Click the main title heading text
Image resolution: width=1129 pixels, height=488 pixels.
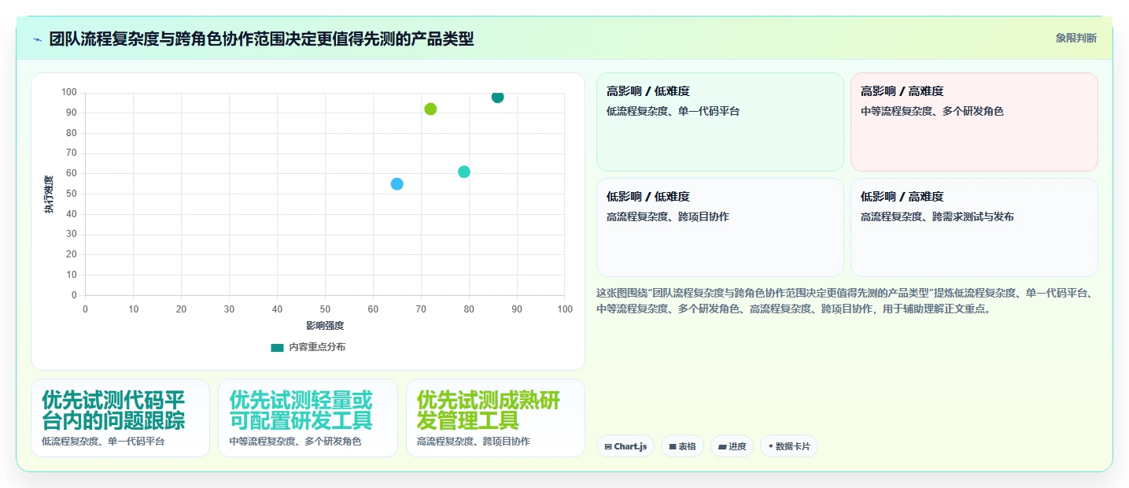[x=261, y=39]
